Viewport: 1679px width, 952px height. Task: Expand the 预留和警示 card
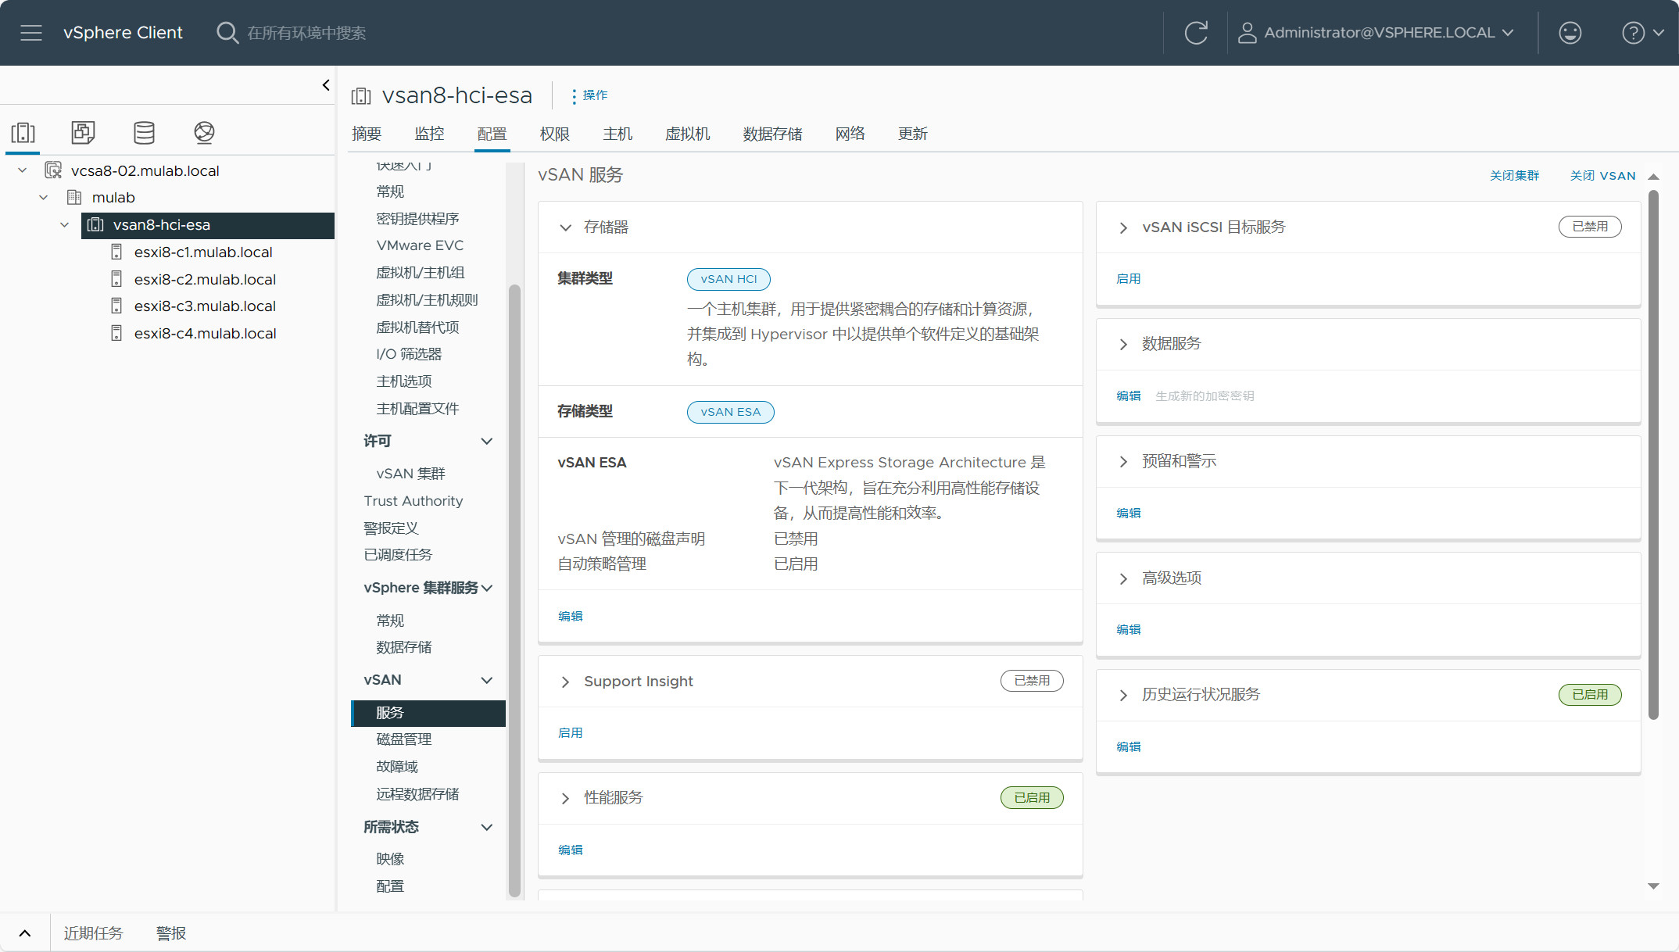point(1124,461)
